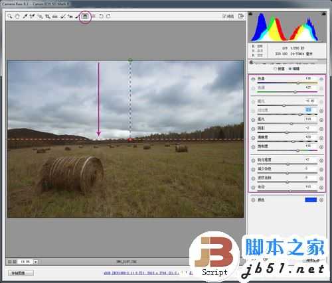Select the Hand tool
The width and height of the screenshot is (332, 283).
17,17
